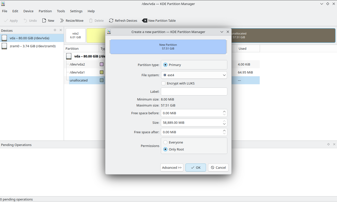Close the Devices panel

60,30
